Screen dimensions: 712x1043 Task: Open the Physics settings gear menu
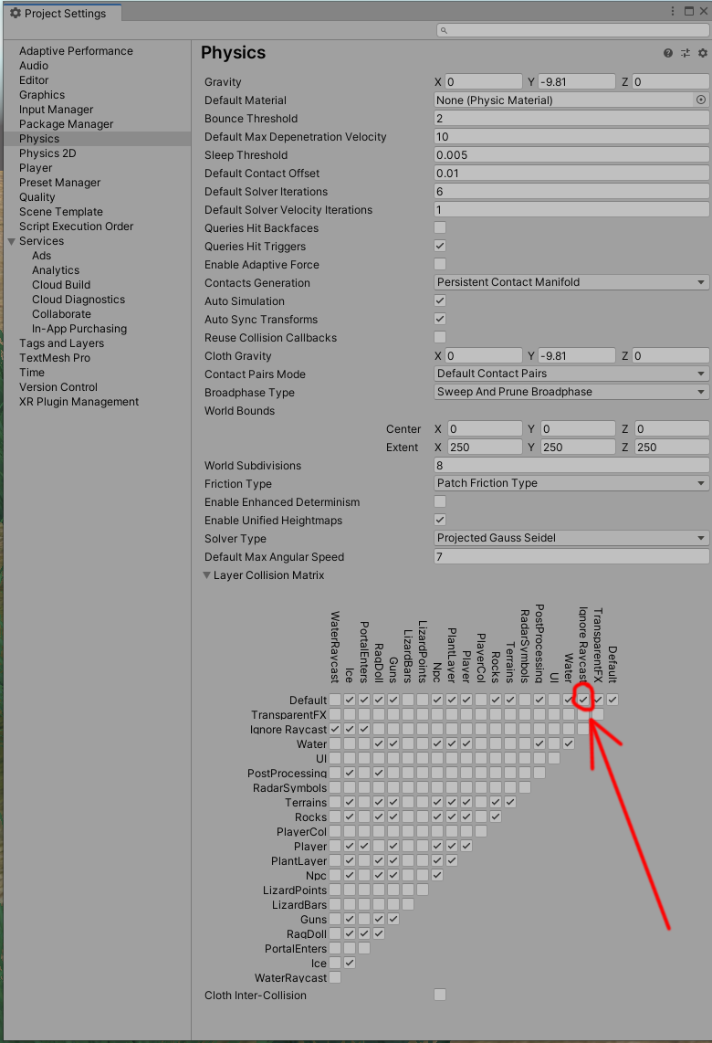click(703, 53)
